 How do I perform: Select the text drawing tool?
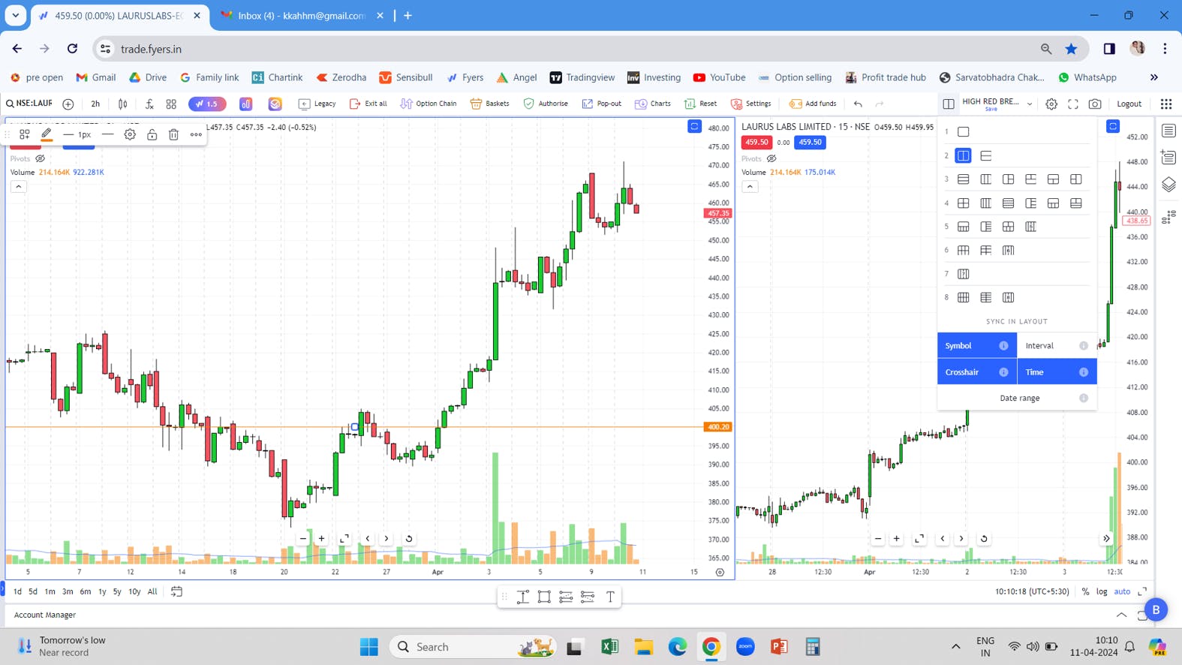coord(610,597)
